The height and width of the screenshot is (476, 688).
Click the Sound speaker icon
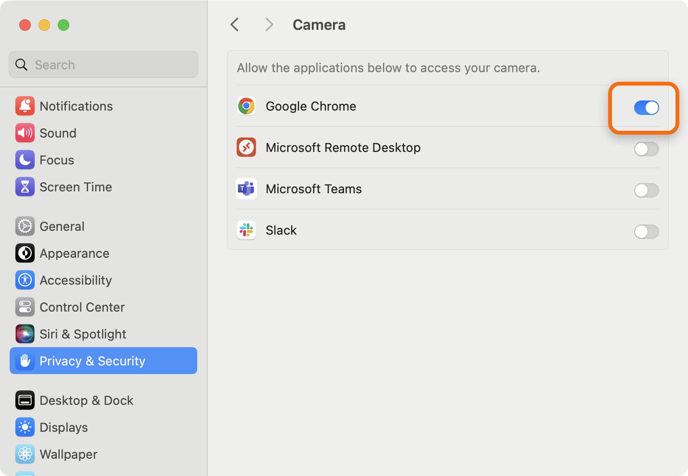point(25,133)
